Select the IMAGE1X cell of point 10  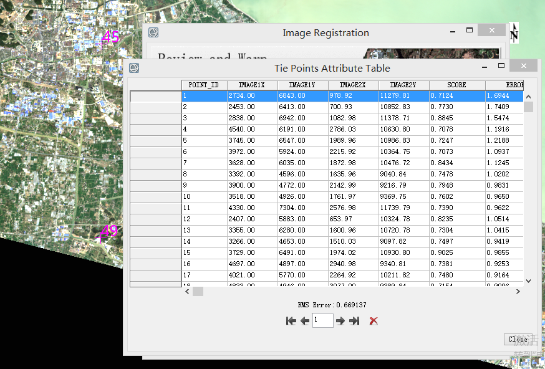click(x=252, y=197)
